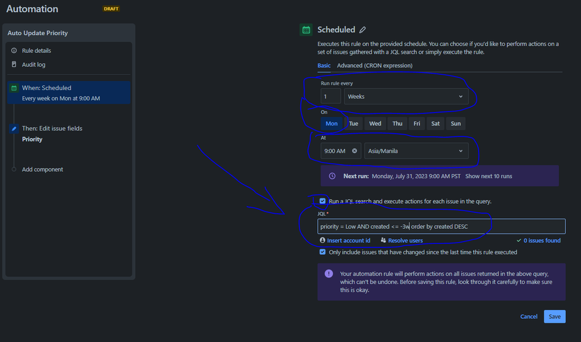
Task: Click the blue pencil icon beside Edit issue fields
Action: pyautogui.click(x=14, y=129)
